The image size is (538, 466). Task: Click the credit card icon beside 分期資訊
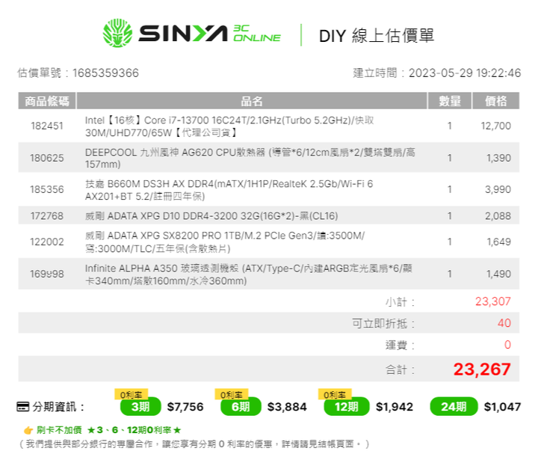point(23,407)
